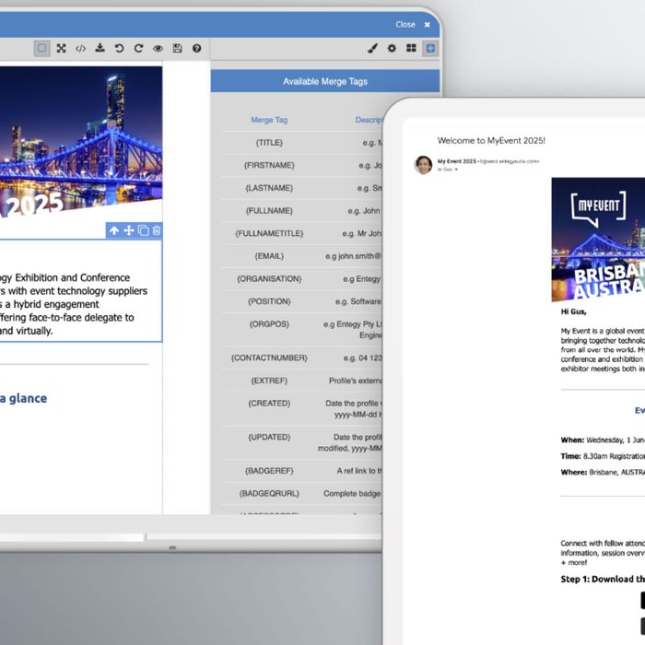Click the Merge Tag column header
The height and width of the screenshot is (645, 645).
click(x=269, y=120)
